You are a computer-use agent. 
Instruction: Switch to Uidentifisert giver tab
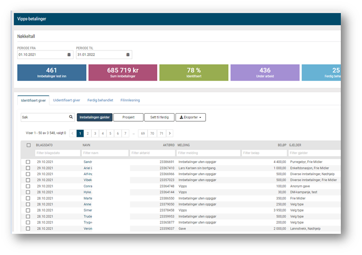[x=67, y=100]
